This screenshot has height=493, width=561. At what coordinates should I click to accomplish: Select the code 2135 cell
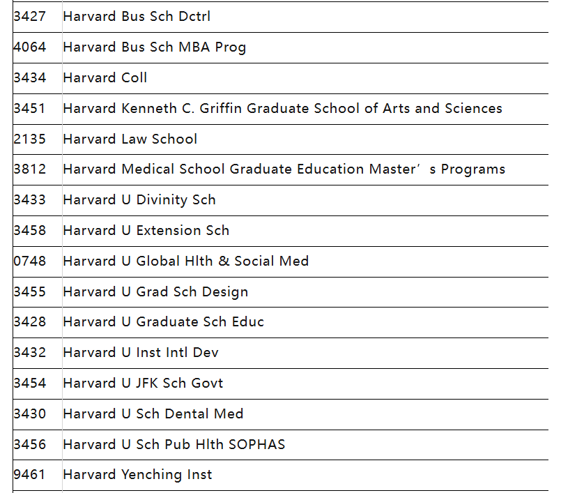click(x=30, y=139)
